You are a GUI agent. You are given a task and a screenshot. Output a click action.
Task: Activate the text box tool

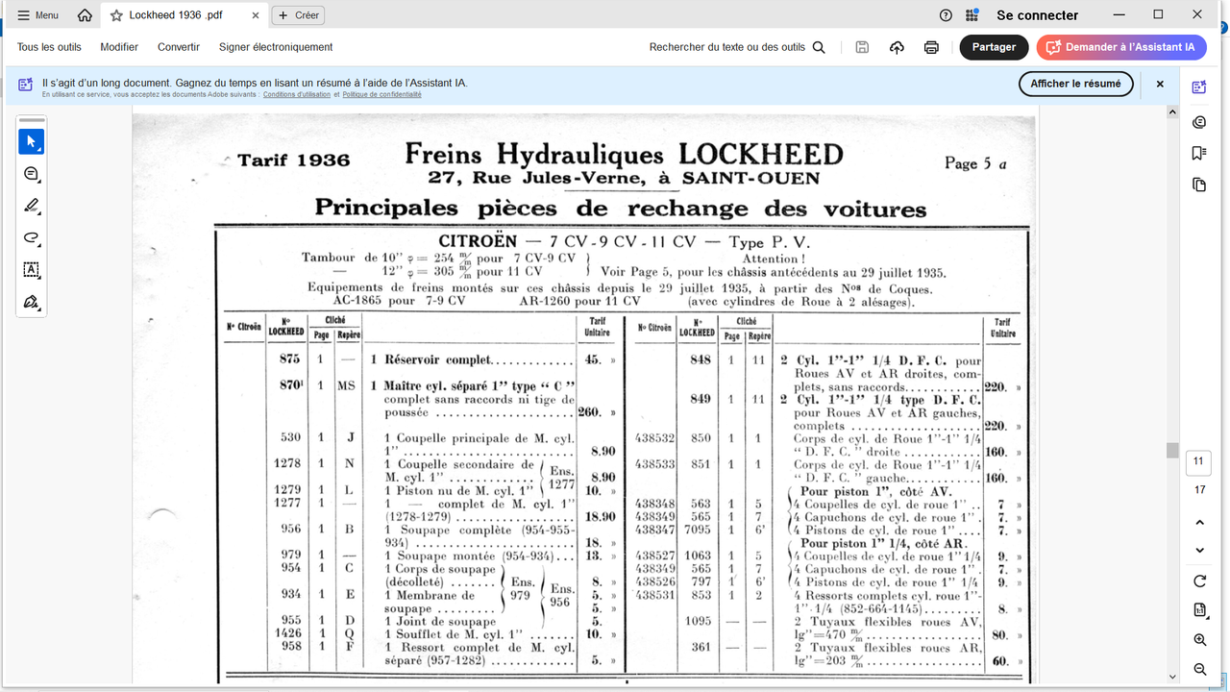(32, 270)
